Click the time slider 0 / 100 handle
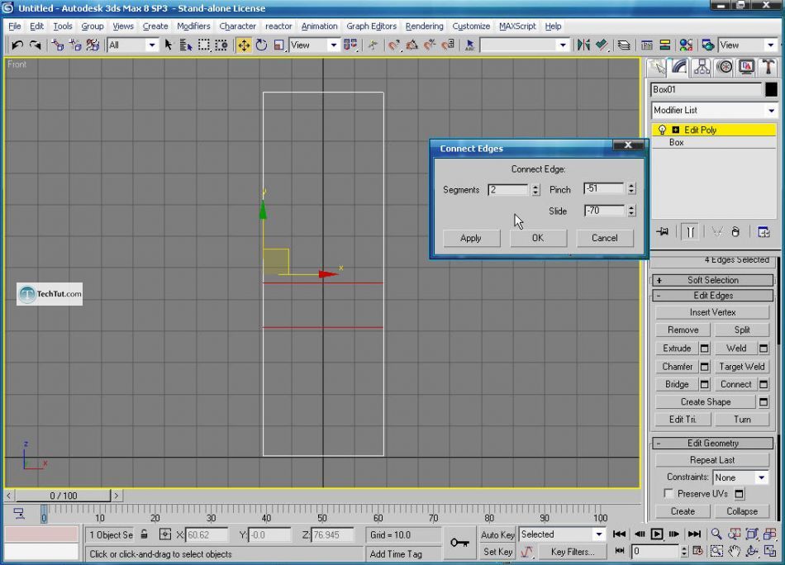Viewport: 785px width, 565px height. (63, 496)
